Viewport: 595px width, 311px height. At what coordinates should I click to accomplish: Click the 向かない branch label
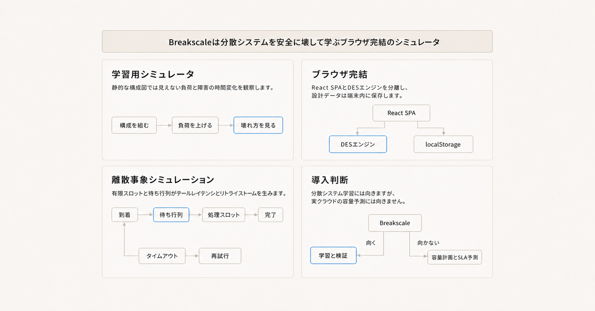click(x=428, y=243)
